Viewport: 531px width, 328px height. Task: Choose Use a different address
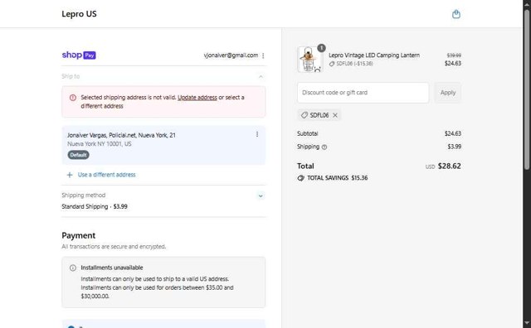tap(107, 175)
